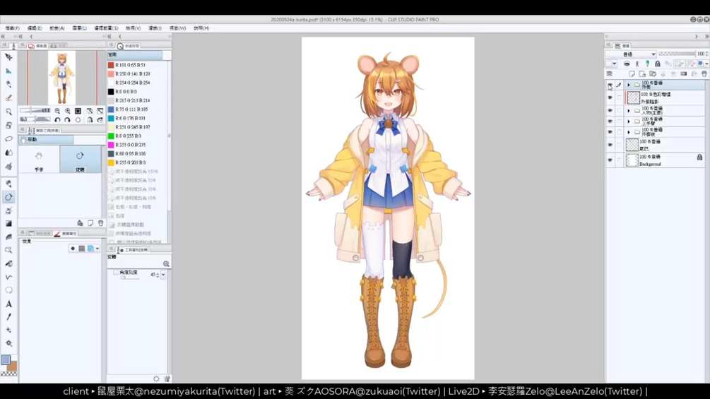Open the 編輯(E) menu
710x399 pixels.
tap(35, 28)
